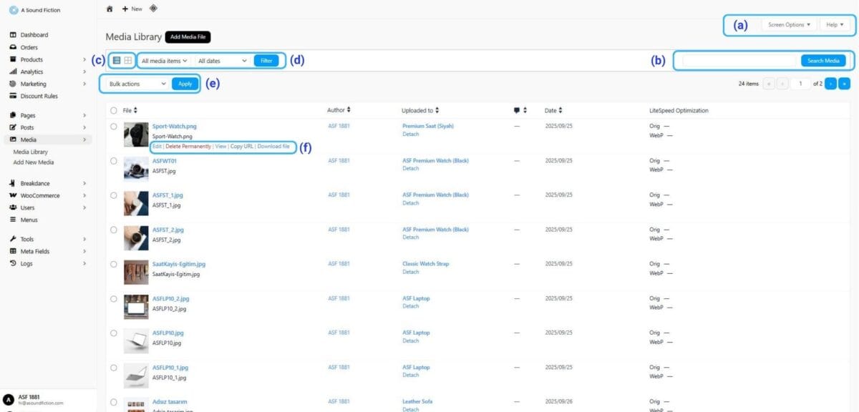Check the SaatKayis-Egitim.jpg row checkbox
The image size is (859, 412).
coord(113,264)
